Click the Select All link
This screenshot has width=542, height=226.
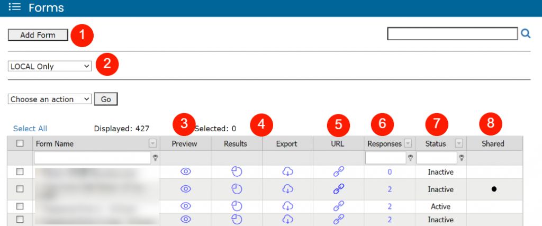(x=30, y=129)
